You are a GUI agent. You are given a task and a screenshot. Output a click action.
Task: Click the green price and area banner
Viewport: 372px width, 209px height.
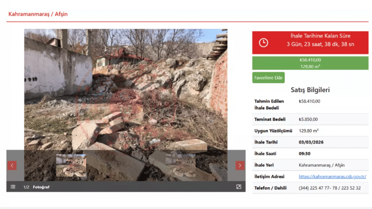(310, 63)
